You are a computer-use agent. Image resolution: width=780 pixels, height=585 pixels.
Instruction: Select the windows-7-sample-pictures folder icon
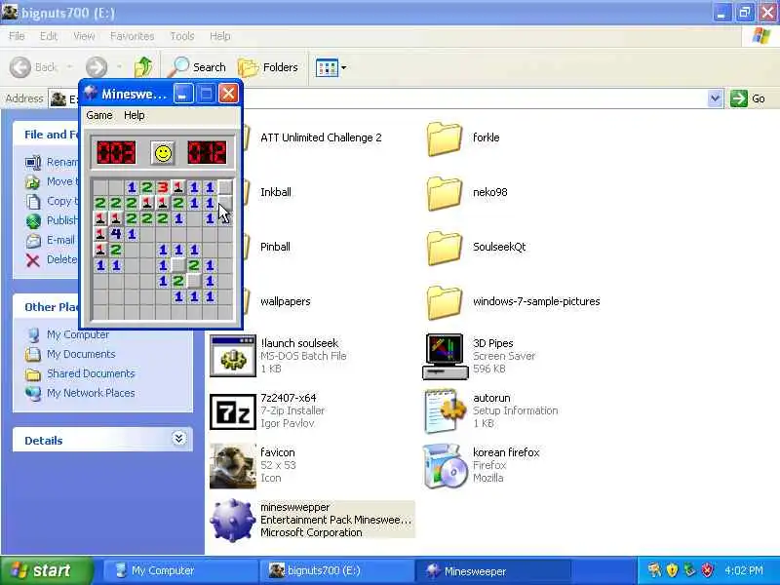pyautogui.click(x=444, y=303)
